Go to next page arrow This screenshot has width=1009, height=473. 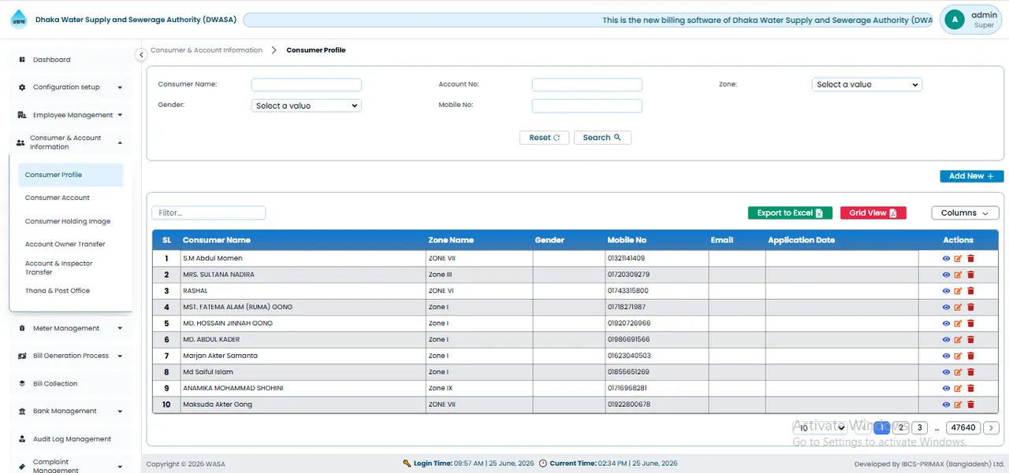992,428
